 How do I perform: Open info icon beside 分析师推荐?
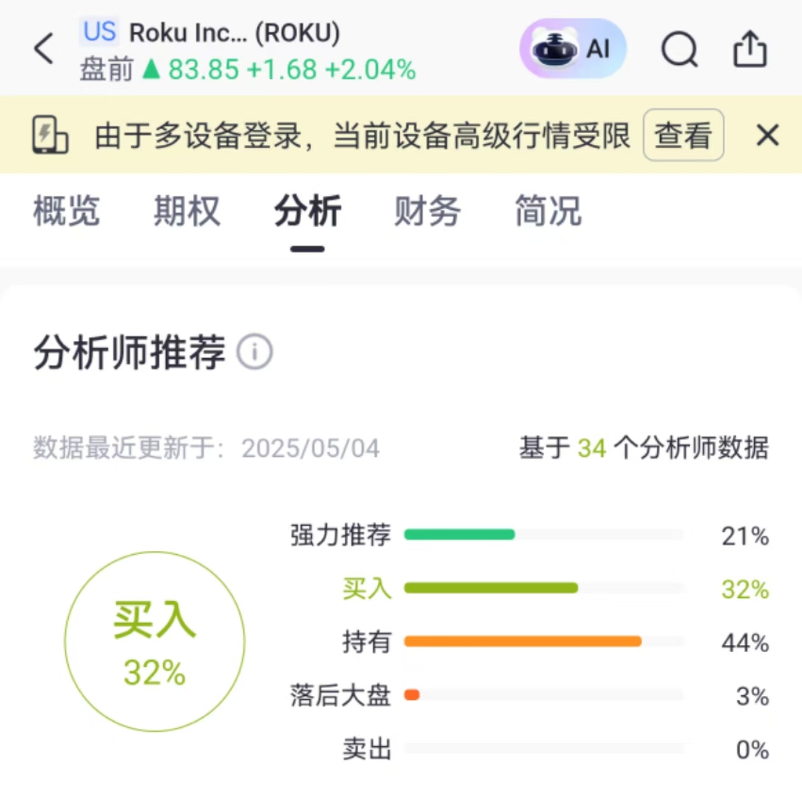255,351
